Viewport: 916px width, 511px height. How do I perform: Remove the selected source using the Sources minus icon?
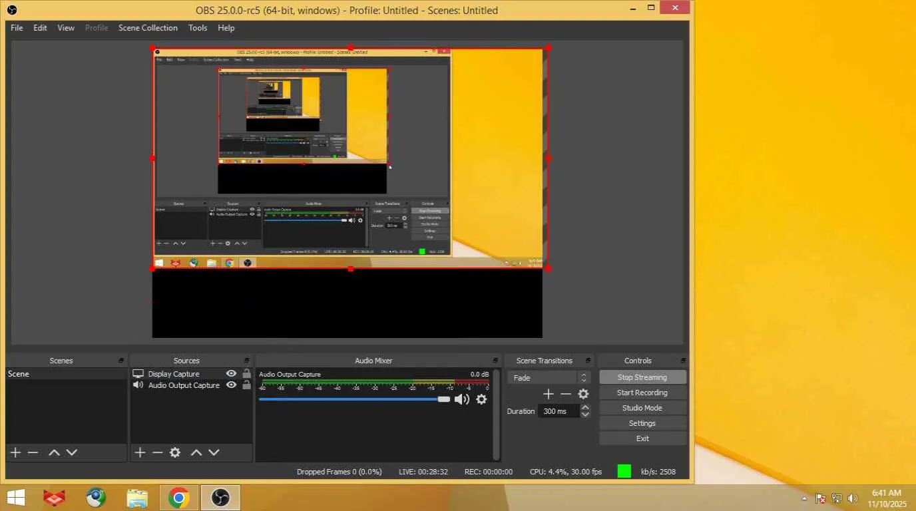[157, 452]
